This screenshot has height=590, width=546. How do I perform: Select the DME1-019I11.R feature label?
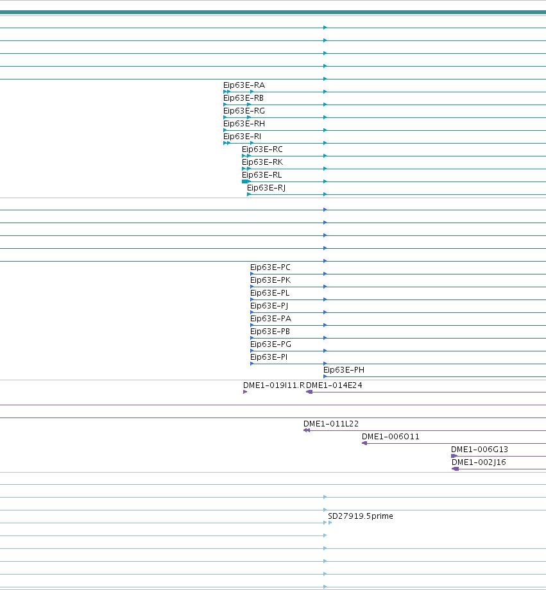(274, 385)
